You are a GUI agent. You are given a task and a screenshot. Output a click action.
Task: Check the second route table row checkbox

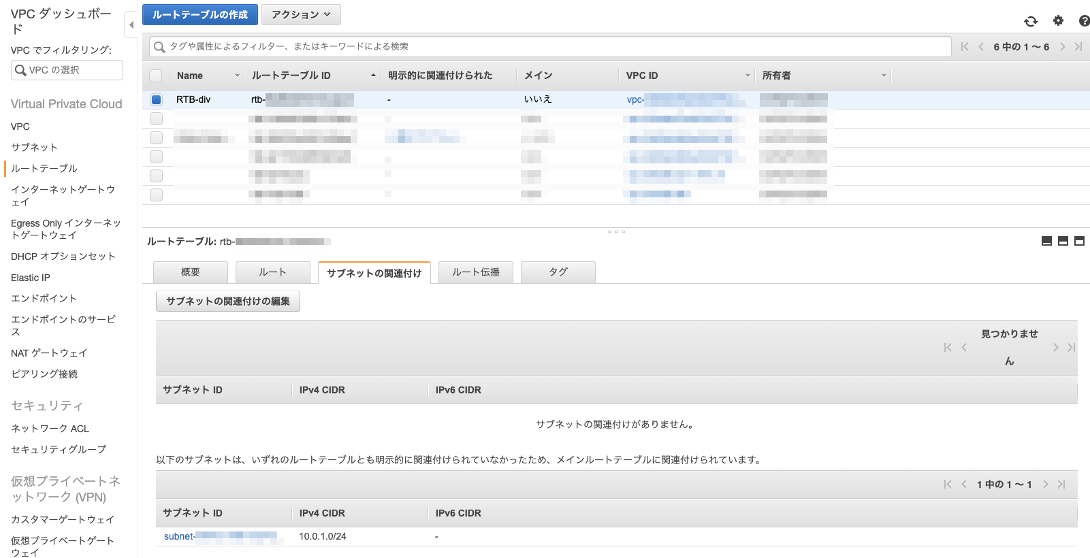[x=156, y=118]
